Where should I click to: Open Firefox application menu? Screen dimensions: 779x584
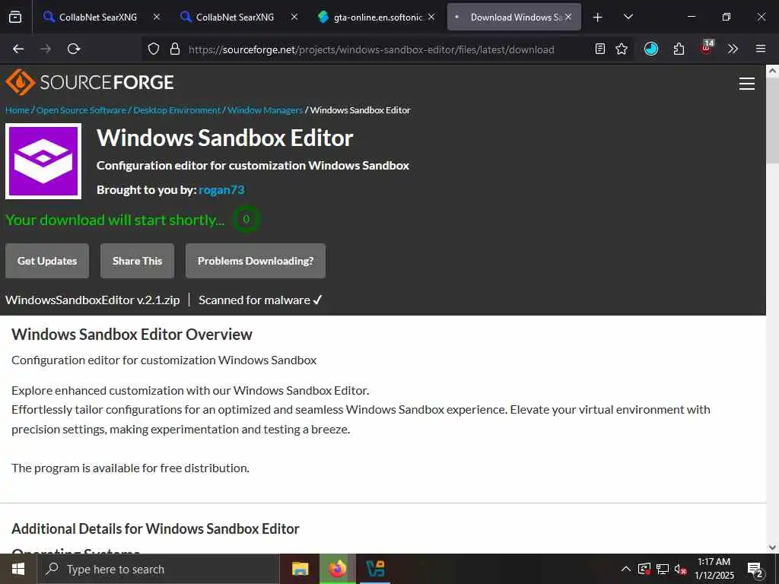point(761,49)
